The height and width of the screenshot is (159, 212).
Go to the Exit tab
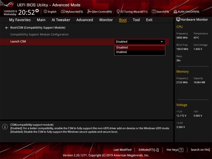(149, 20)
